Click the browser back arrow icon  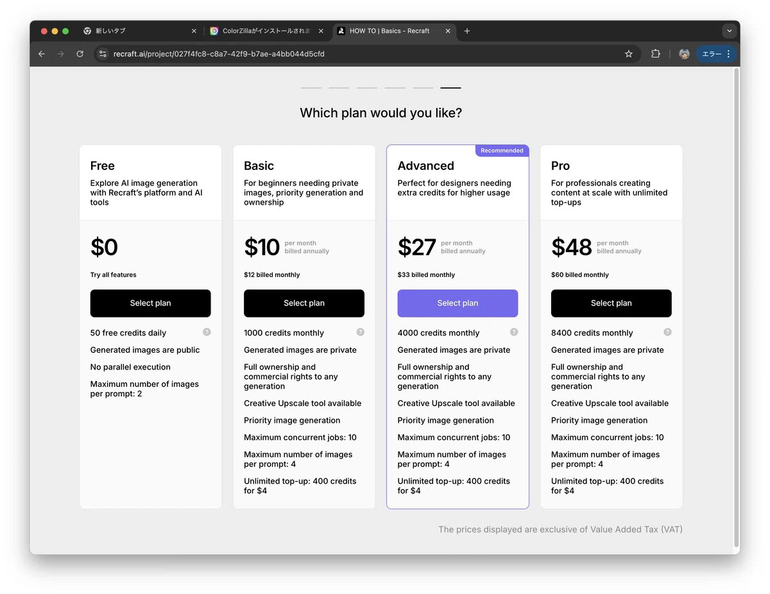(x=42, y=54)
